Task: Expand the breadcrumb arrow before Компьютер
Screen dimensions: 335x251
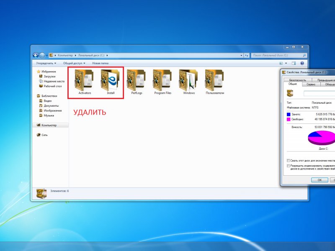Action: click(55, 55)
